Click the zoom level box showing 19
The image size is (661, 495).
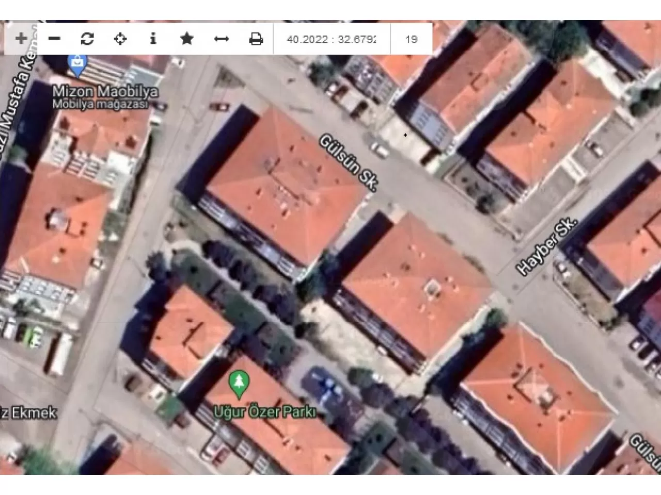click(x=411, y=39)
